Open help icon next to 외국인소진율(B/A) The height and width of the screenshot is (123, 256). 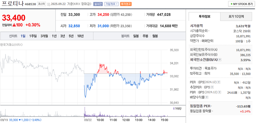tap(220, 60)
